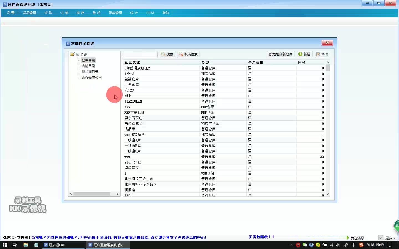The height and width of the screenshot is (249, 399).
Task: Open the Windows notification center
Action: 390,245
